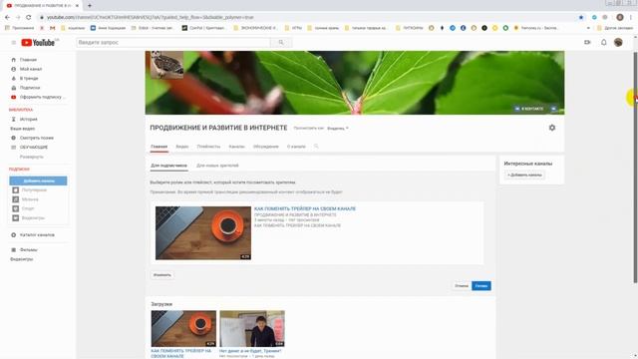Open the notifications bell
The width and height of the screenshot is (638, 359).
tap(604, 42)
